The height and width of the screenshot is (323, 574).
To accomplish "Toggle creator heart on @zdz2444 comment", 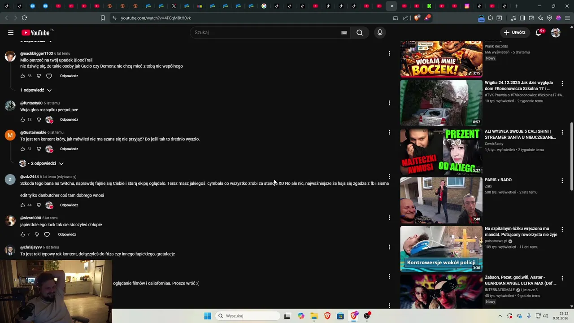I will click(49, 205).
